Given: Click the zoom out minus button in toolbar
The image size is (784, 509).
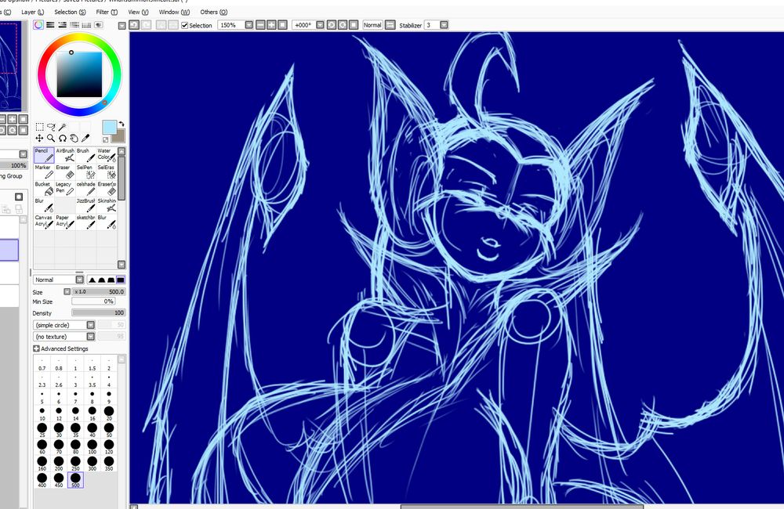Looking at the screenshot, I should (x=260, y=25).
